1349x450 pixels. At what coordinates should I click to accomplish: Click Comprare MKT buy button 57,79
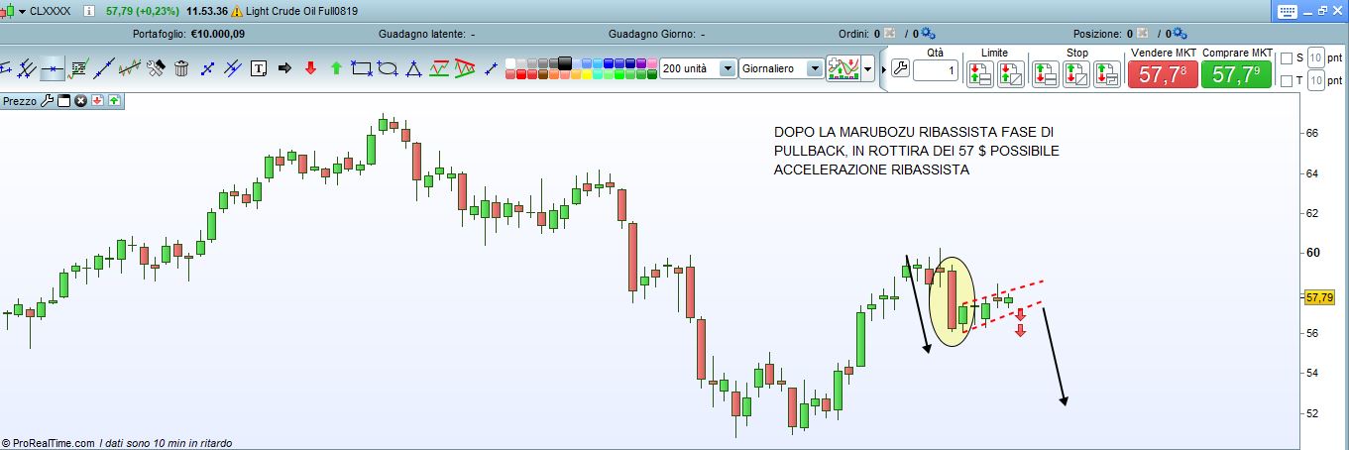[x=1236, y=74]
